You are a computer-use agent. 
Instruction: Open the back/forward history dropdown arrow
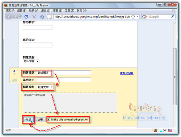(20, 17)
